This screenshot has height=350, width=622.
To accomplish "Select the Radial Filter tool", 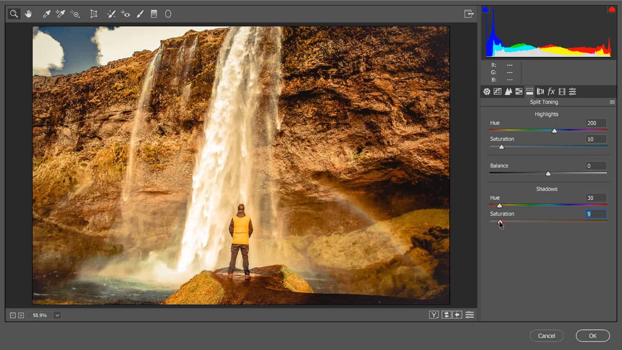I will click(x=168, y=14).
